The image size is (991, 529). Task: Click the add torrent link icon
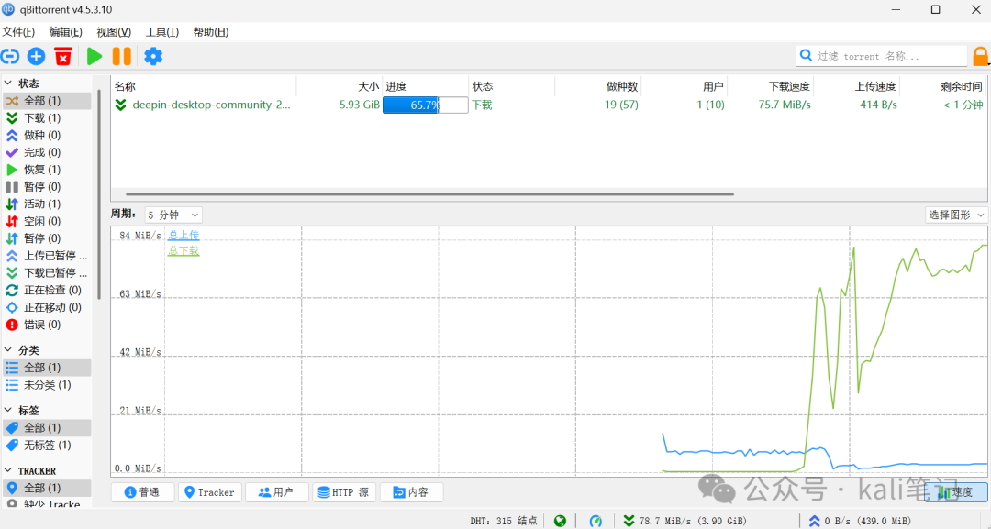click(9, 56)
